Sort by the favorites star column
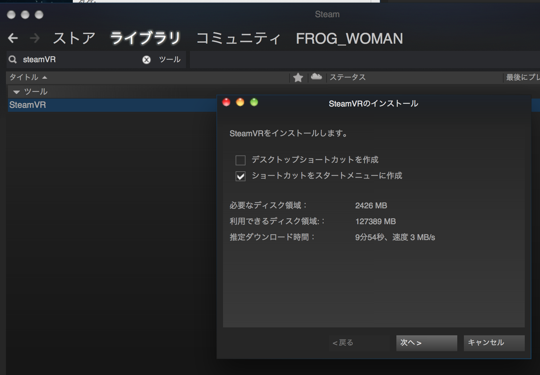The height and width of the screenshot is (375, 540). pos(298,77)
